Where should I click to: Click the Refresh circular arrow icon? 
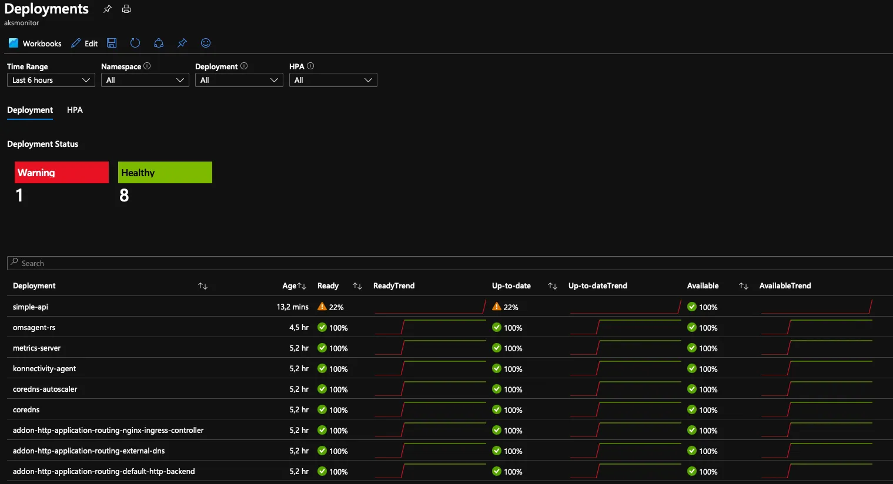pyautogui.click(x=135, y=43)
